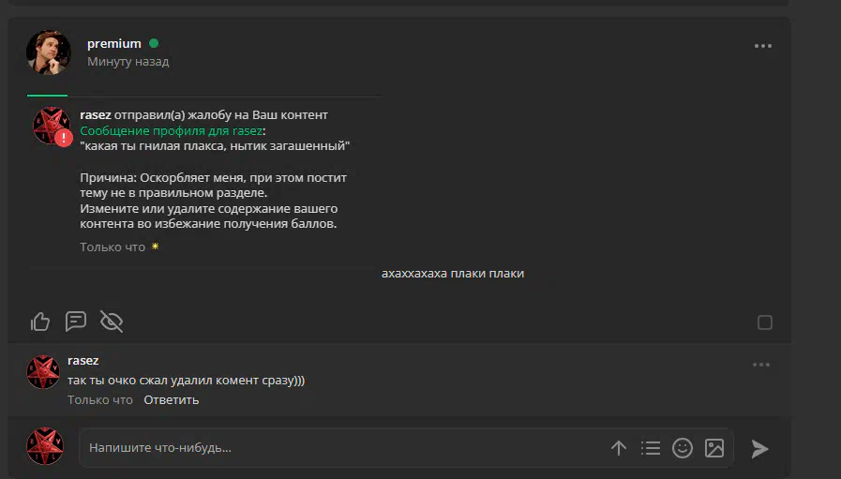This screenshot has width=841, height=479.
Task: Click rasez avatar with red alert badge
Action: [x=52, y=126]
